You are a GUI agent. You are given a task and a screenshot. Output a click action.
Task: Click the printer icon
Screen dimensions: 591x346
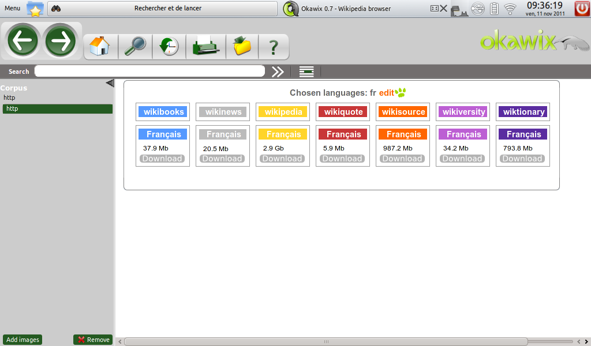(204, 46)
